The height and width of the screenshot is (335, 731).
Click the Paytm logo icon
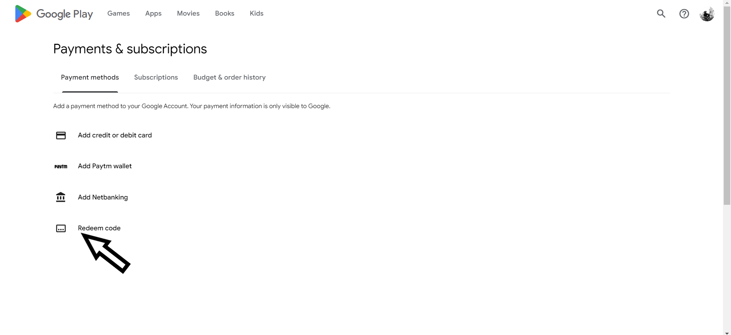click(x=61, y=166)
